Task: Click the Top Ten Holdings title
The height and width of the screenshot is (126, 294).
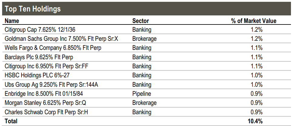Action: [x=33, y=9]
